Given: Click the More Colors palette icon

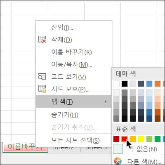Looking at the screenshot, I should click(118, 161).
